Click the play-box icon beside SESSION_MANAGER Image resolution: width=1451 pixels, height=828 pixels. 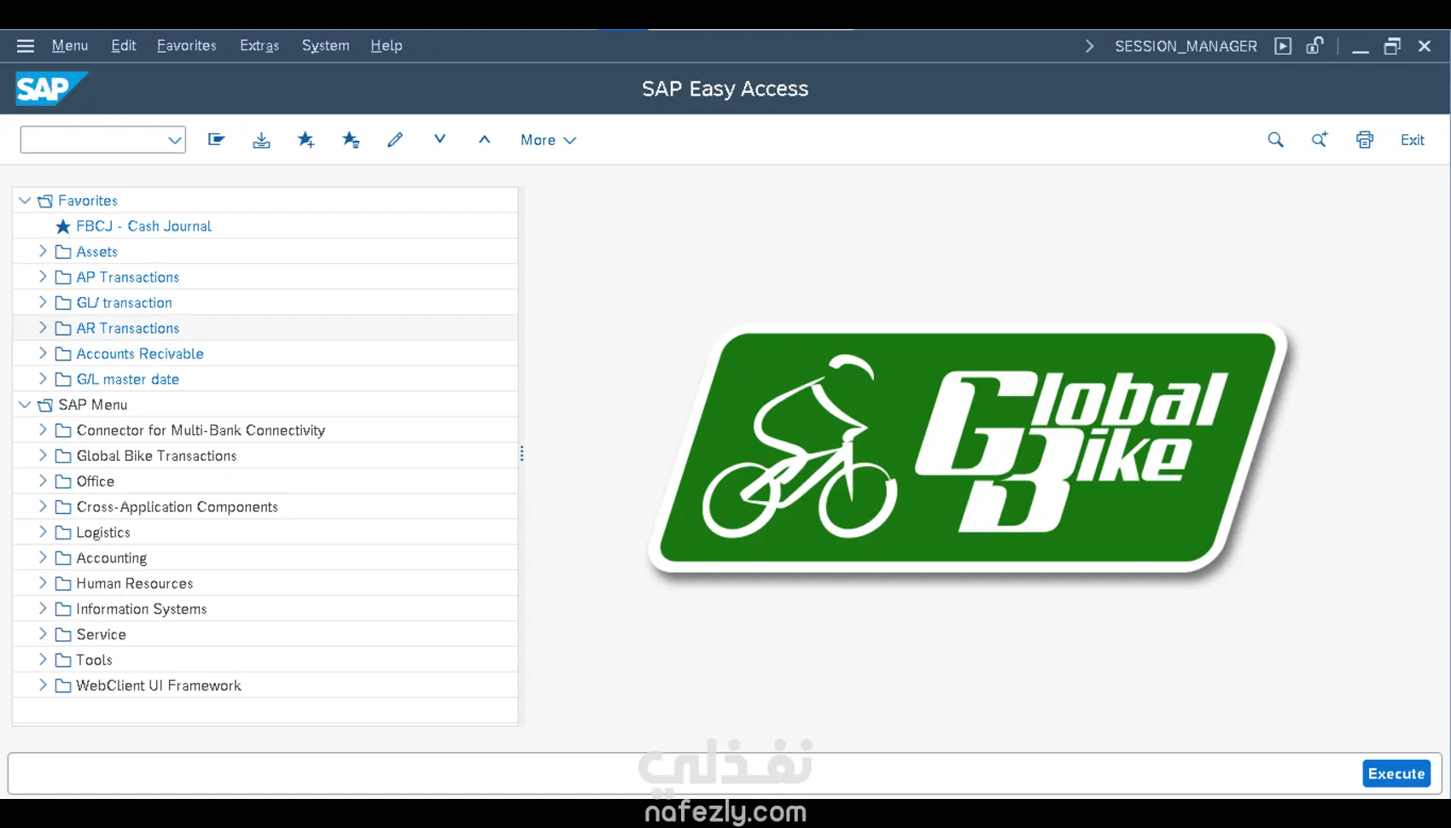pos(1283,46)
